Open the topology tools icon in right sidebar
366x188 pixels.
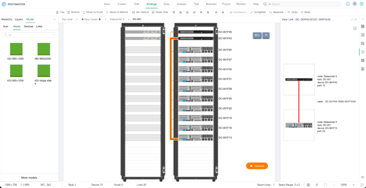click(363, 43)
